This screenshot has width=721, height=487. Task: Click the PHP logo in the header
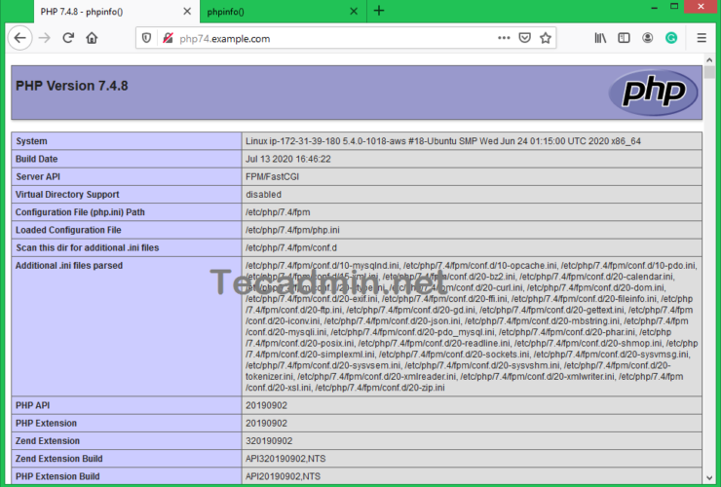[646, 92]
